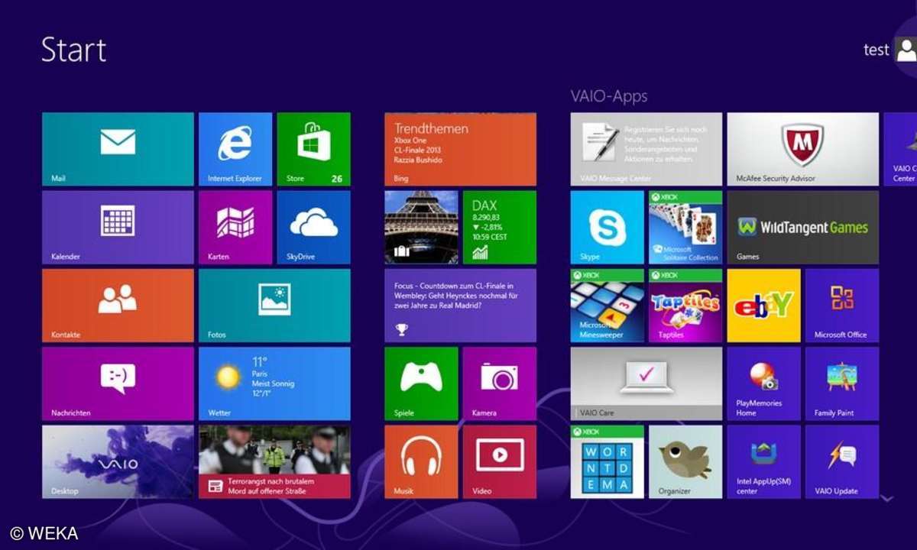Open the Bing Trendthemen tile
The image size is (917, 550).
pyautogui.click(x=460, y=149)
